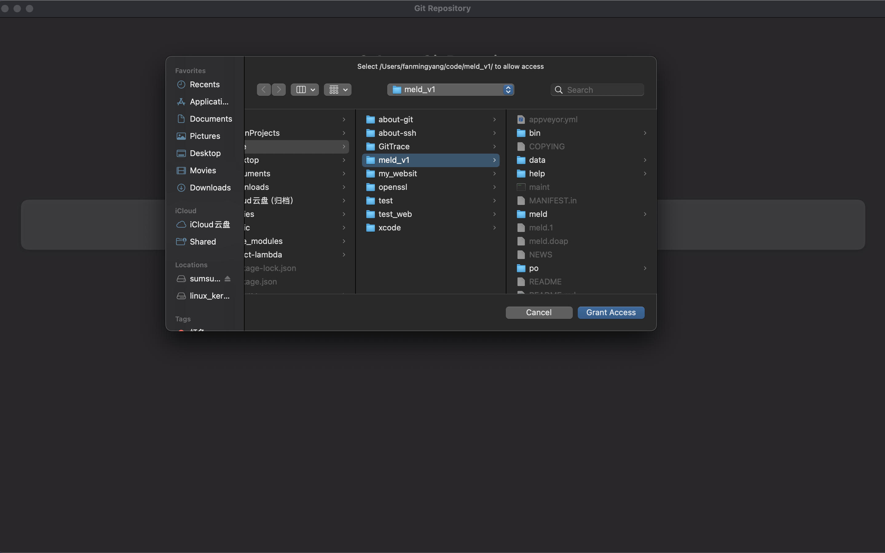Click the back navigation arrow
885x553 pixels.
tap(264, 90)
